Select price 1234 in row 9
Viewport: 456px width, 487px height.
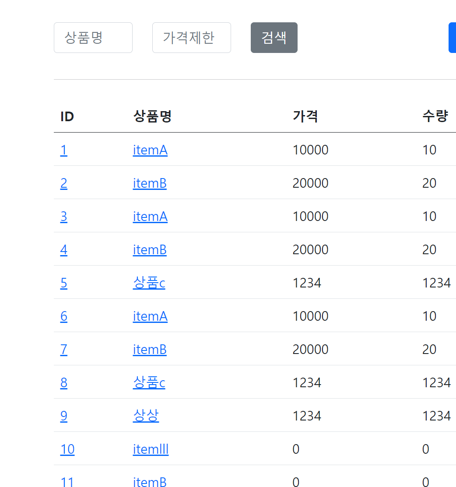point(307,416)
